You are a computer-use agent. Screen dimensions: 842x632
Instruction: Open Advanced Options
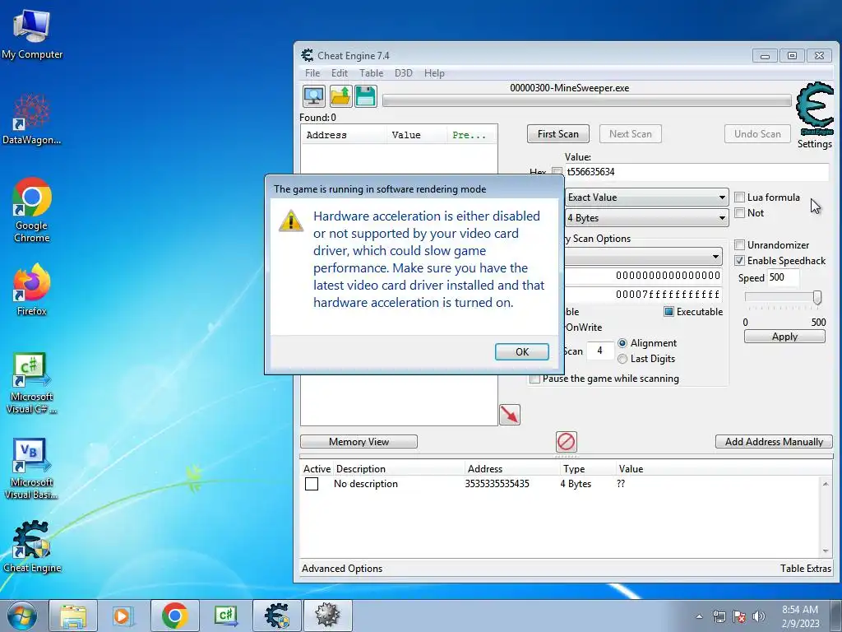coord(342,569)
